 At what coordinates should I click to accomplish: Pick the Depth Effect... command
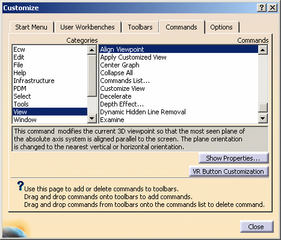click(179, 104)
